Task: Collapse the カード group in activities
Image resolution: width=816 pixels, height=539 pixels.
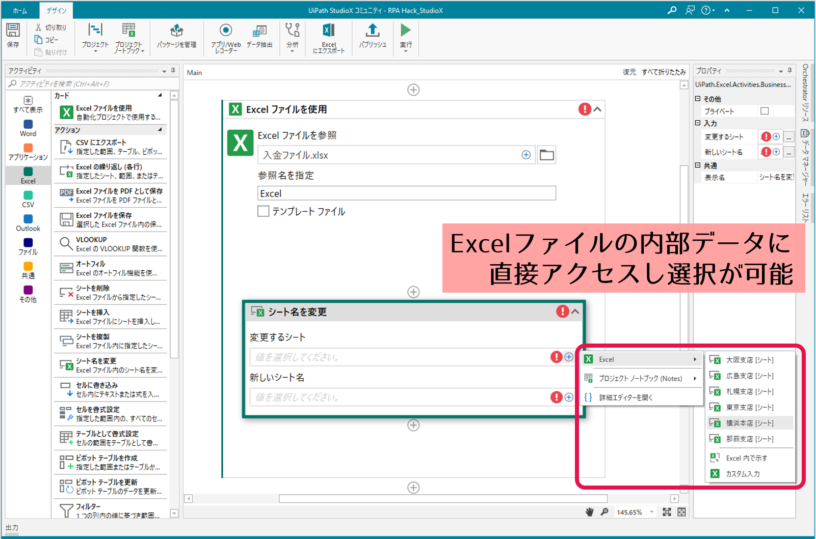Action: 160,95
